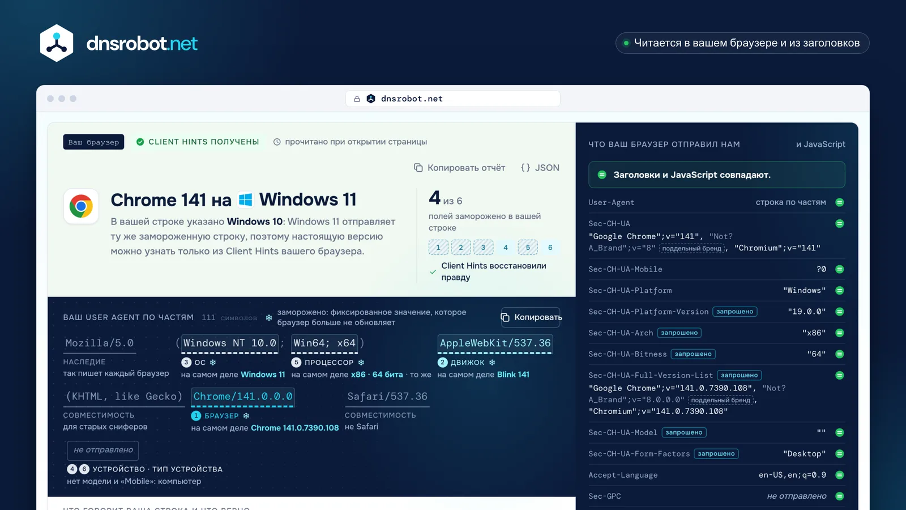Select frozen field box number 5
The image size is (906, 510).
tap(528, 248)
